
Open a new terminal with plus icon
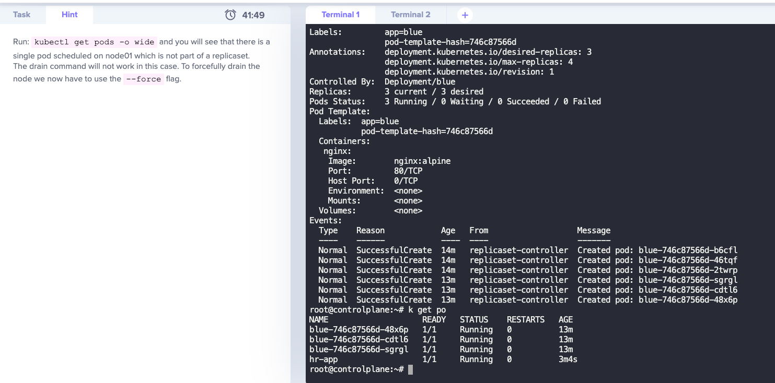point(465,15)
